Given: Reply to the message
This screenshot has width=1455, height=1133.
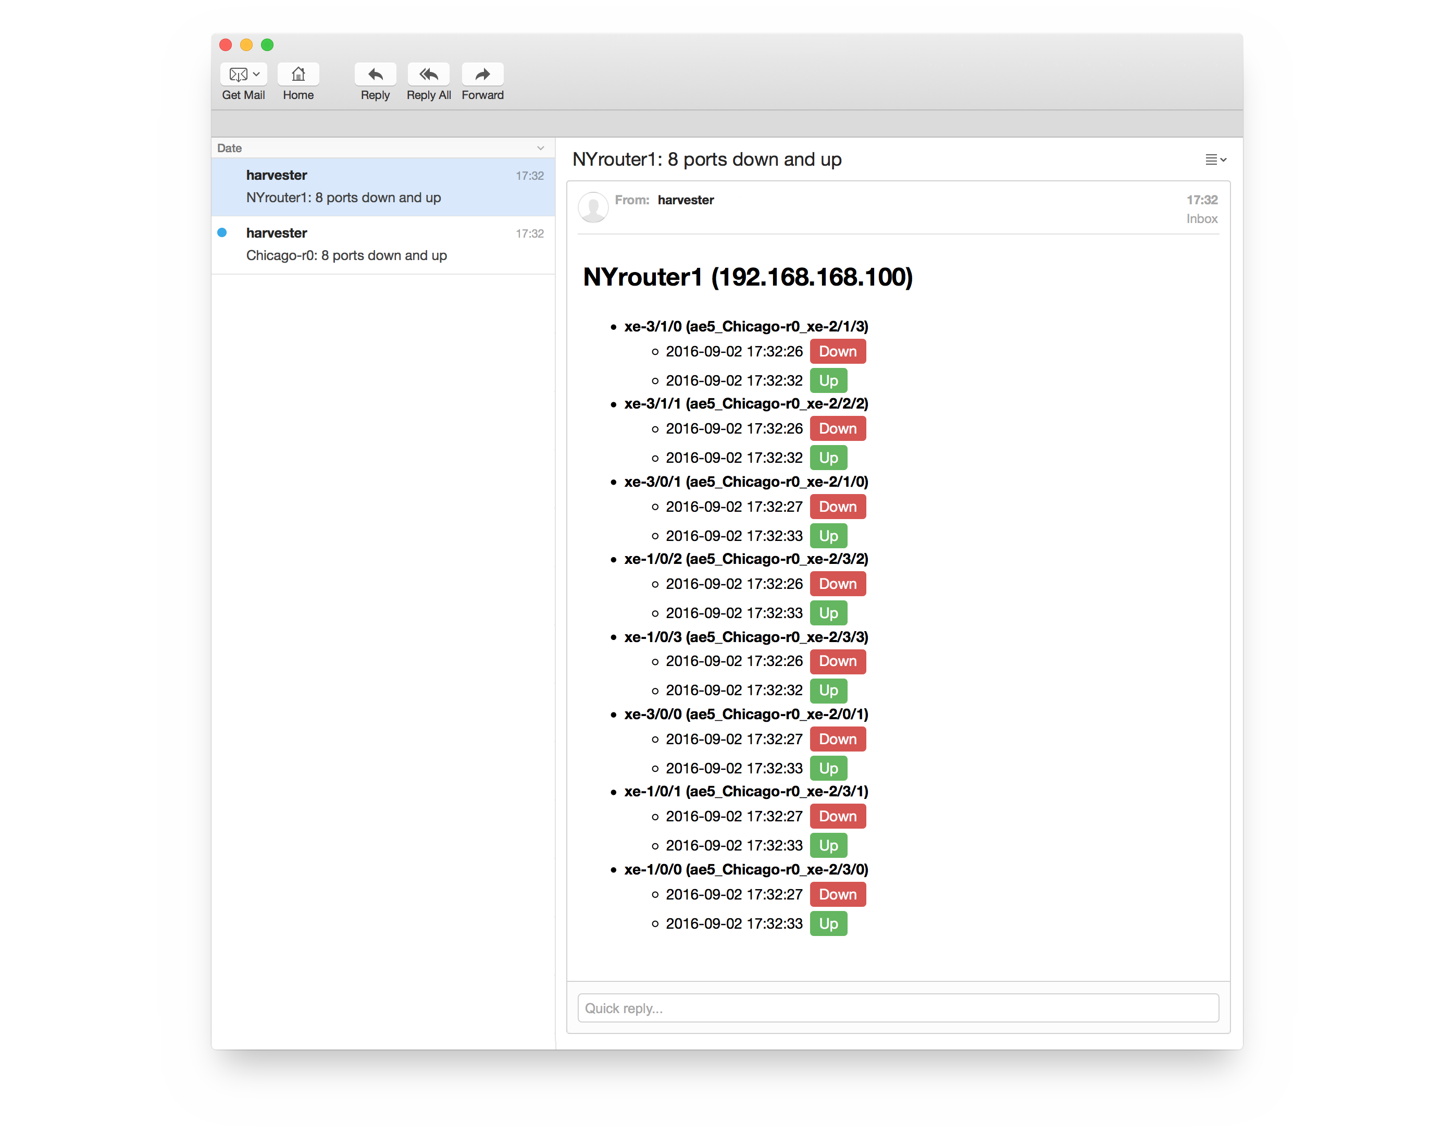Looking at the screenshot, I should click(375, 74).
